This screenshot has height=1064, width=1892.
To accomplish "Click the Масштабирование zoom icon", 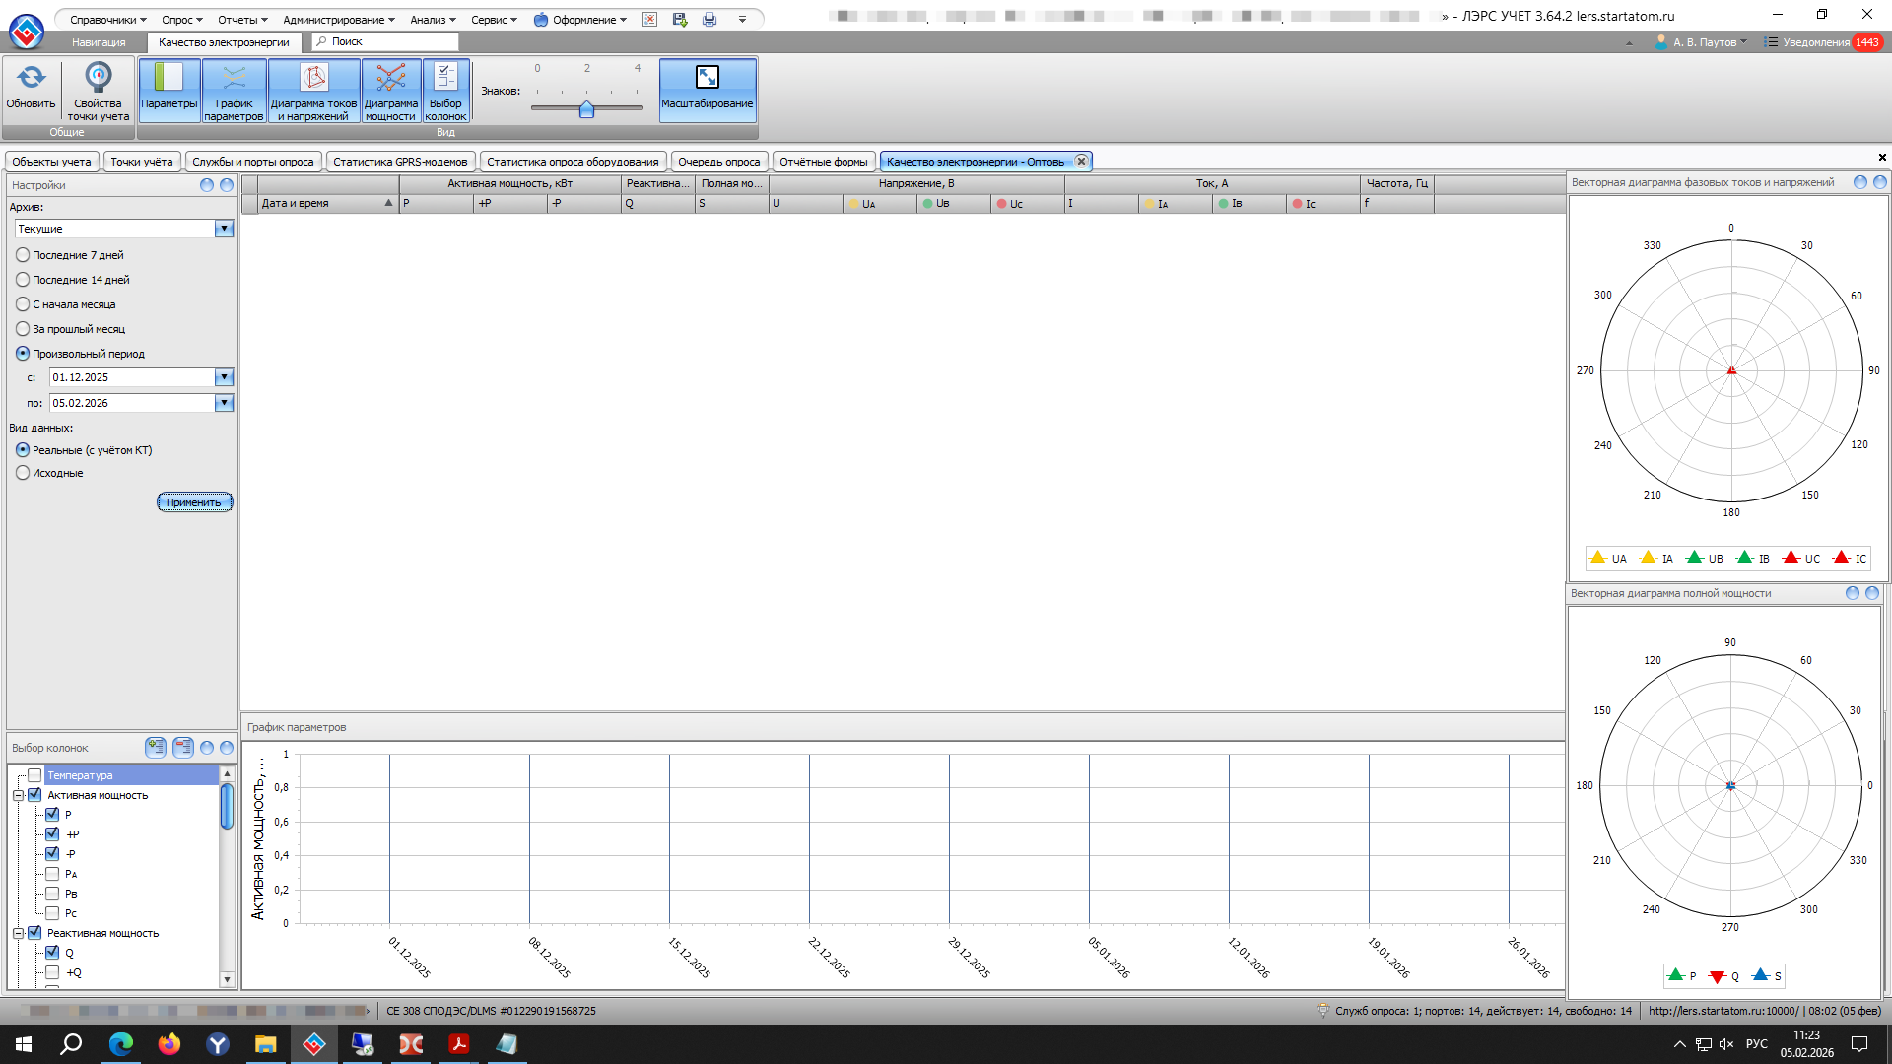I will click(x=707, y=78).
